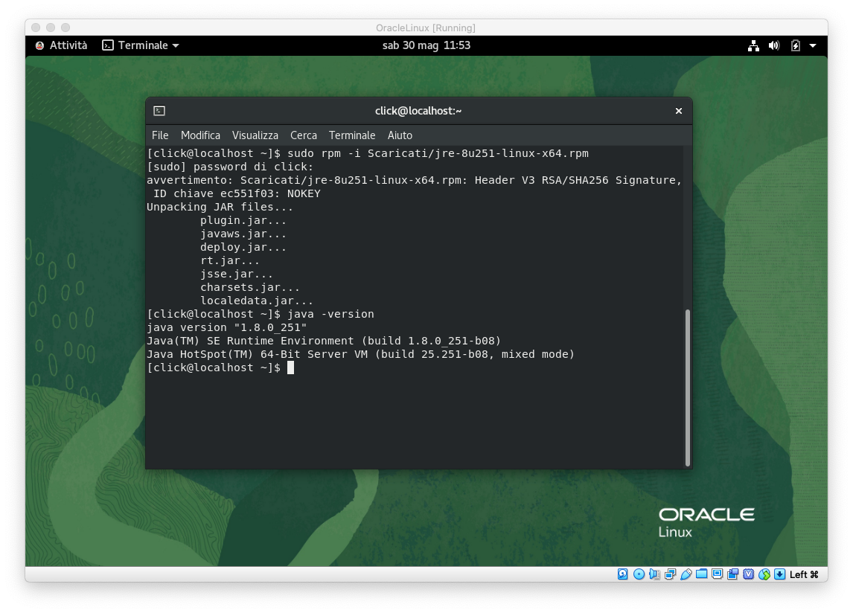The height and width of the screenshot is (613, 853).
Task: Click the GNOME volume speaker icon
Action: [774, 45]
